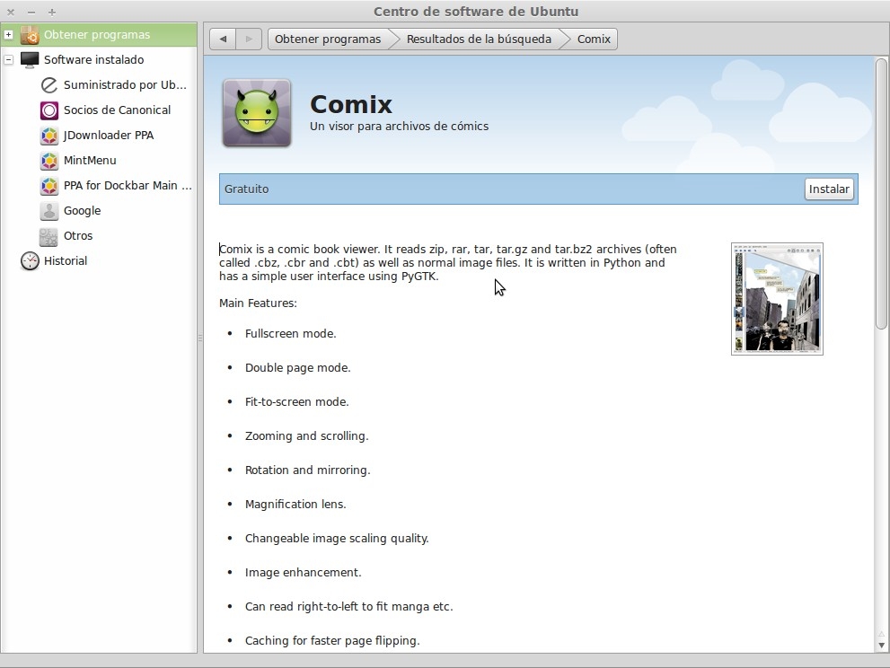
Task: Click the Historial clock icon
Action: click(30, 261)
